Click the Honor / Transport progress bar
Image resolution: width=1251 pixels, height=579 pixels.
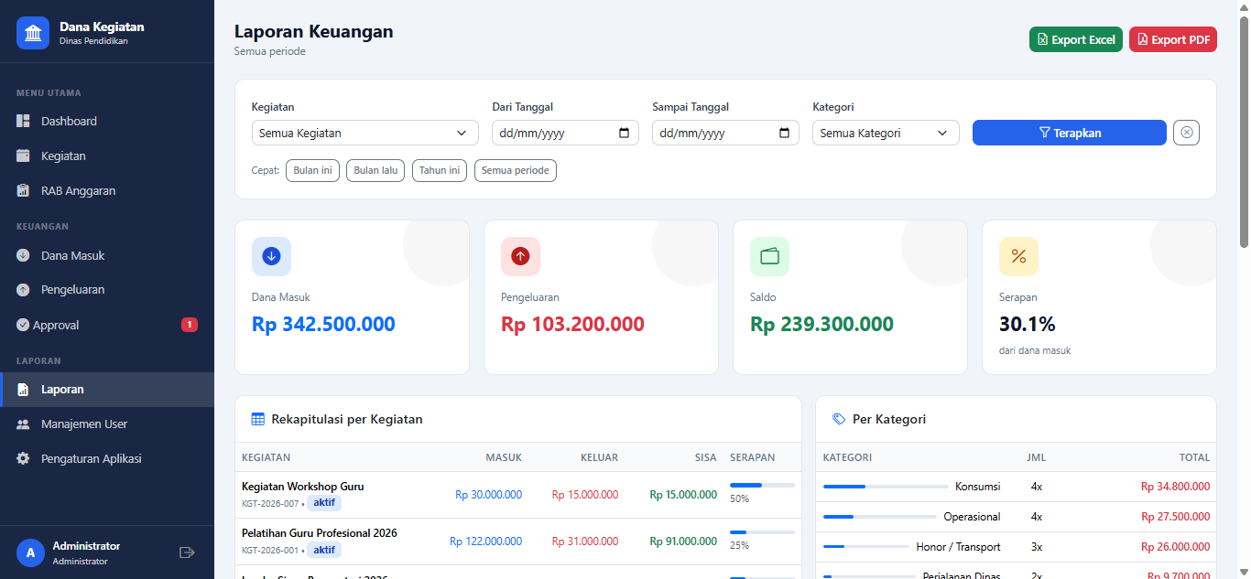pos(866,547)
